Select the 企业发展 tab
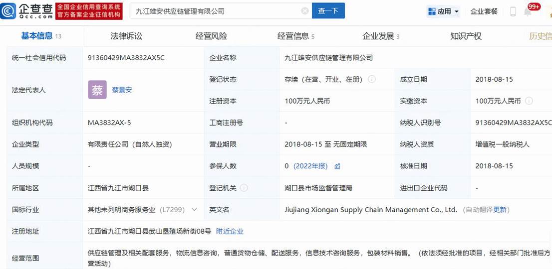552x269 pixels. [x=380, y=36]
